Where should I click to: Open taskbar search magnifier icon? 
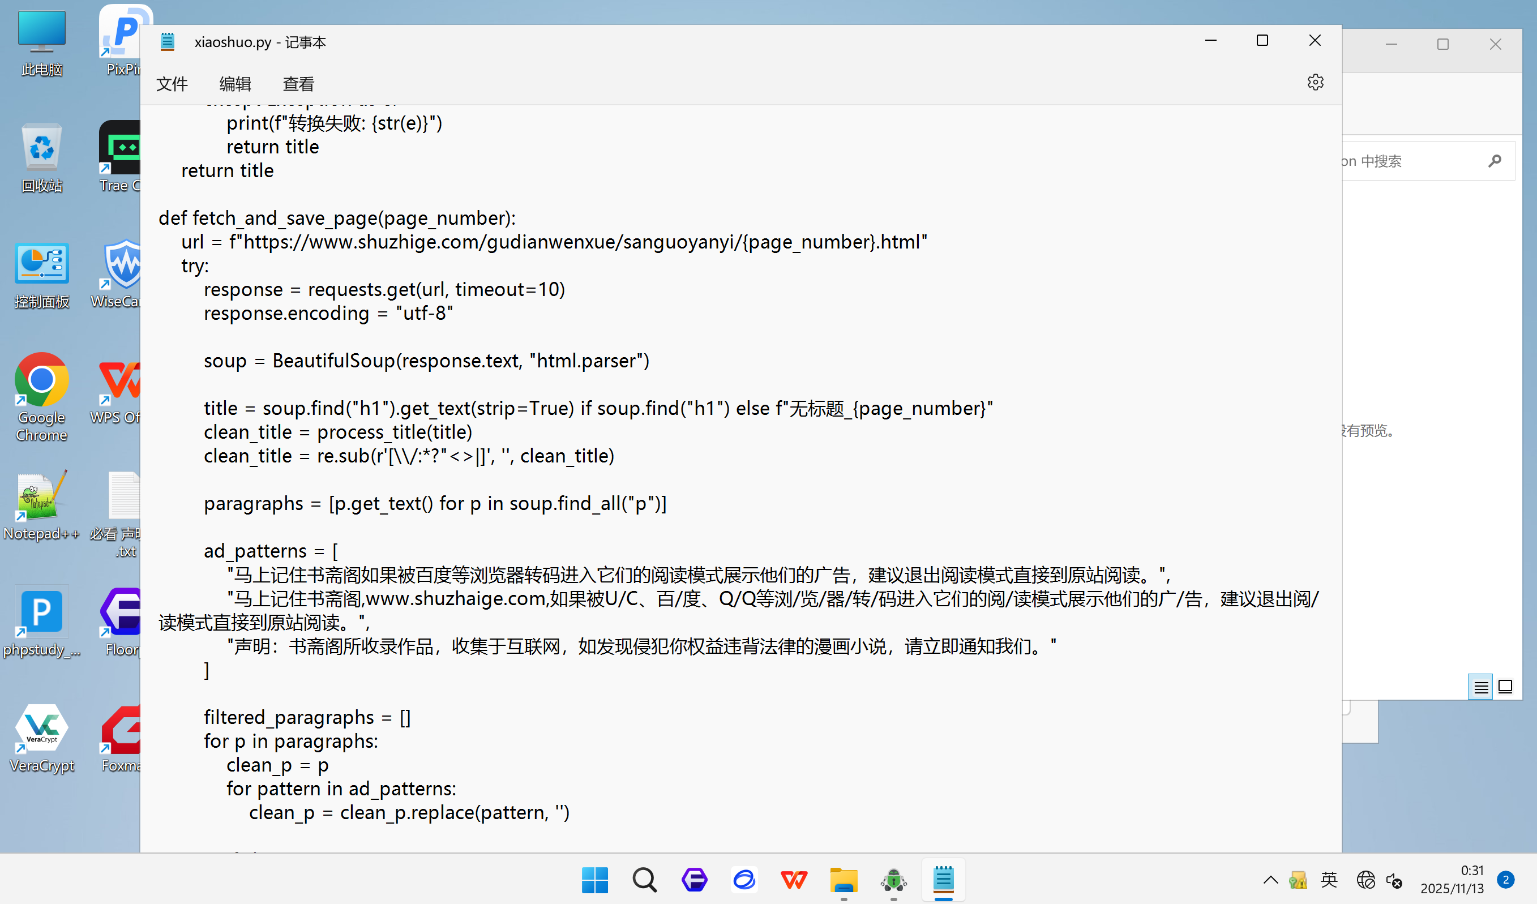click(x=644, y=880)
